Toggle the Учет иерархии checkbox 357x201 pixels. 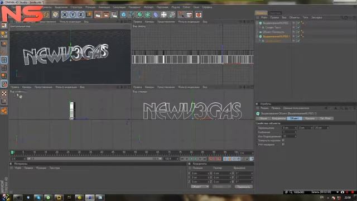(x=283, y=144)
